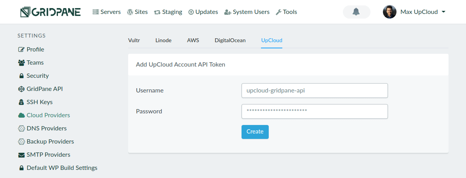This screenshot has width=466, height=178.
Task: Focus the Username input field
Action: (x=315, y=91)
